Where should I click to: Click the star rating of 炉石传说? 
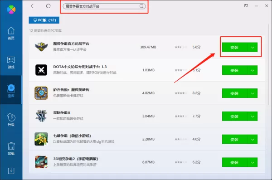point(181,93)
